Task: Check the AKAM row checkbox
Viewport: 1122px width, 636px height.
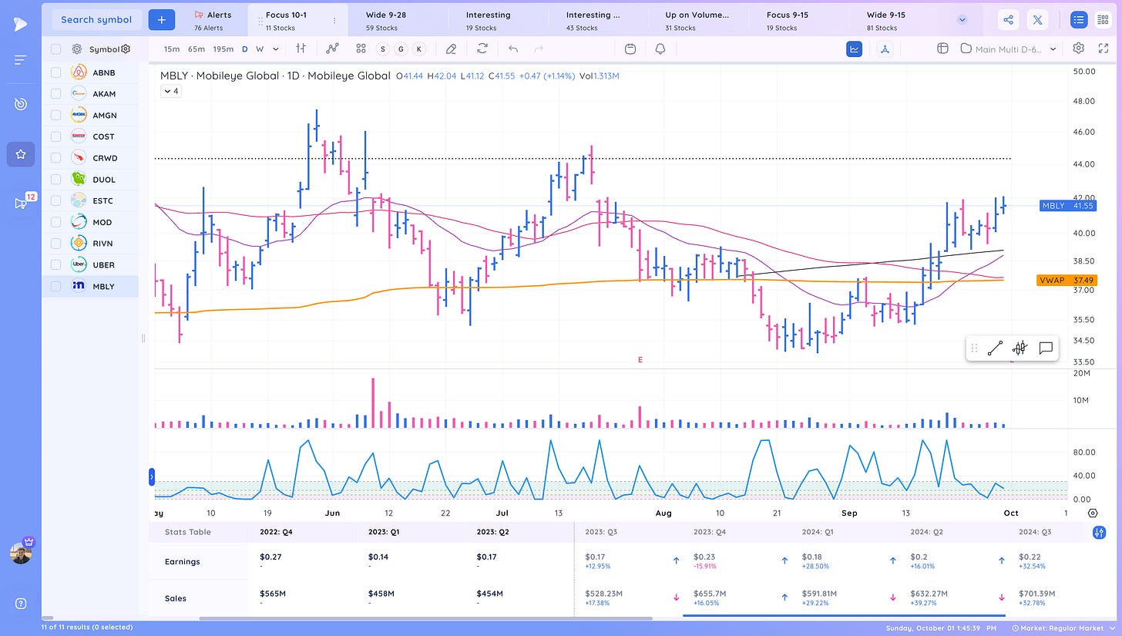Action: pyautogui.click(x=55, y=93)
